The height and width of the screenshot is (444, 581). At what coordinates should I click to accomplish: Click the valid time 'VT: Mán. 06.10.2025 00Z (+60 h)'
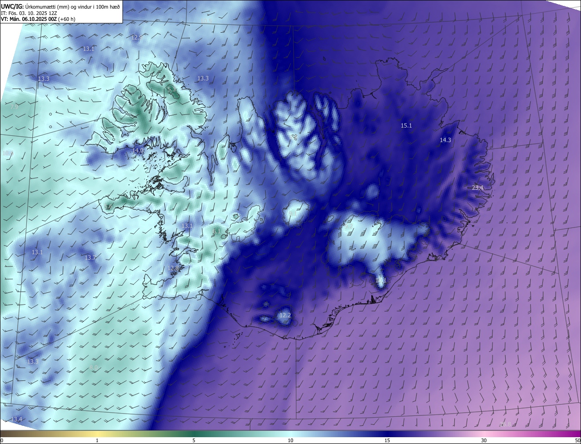(x=38, y=19)
